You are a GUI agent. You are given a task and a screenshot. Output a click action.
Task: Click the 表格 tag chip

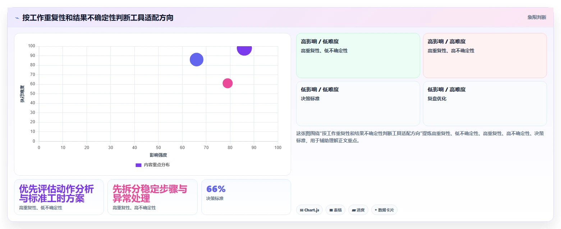coord(335,210)
